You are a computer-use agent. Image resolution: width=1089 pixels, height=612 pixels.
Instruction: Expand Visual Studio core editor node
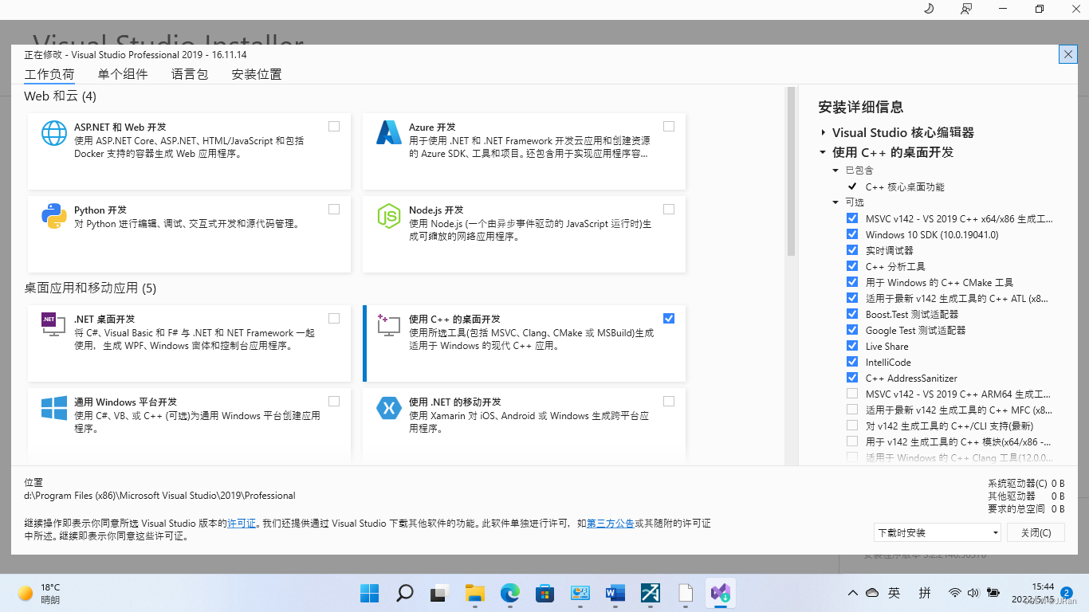823,133
